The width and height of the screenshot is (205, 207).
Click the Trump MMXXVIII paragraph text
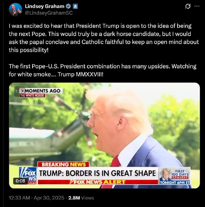102,70
